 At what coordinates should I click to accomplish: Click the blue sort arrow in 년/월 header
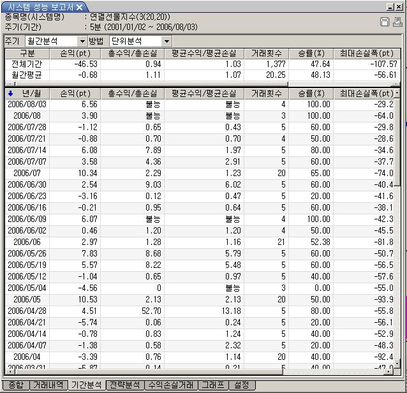(10, 93)
